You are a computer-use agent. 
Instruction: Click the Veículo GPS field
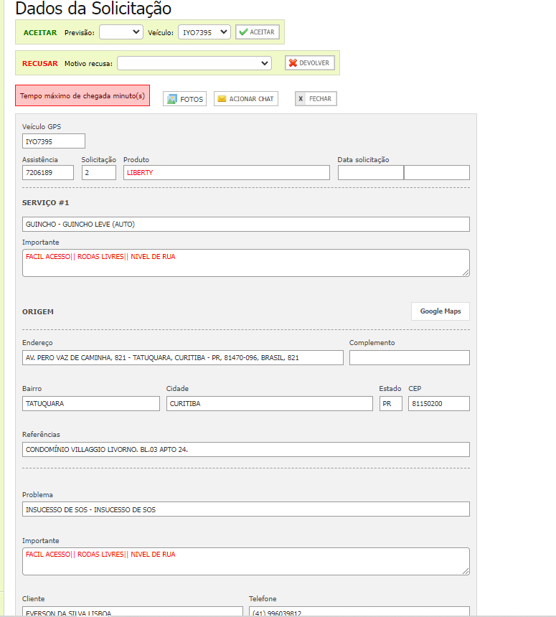point(54,141)
